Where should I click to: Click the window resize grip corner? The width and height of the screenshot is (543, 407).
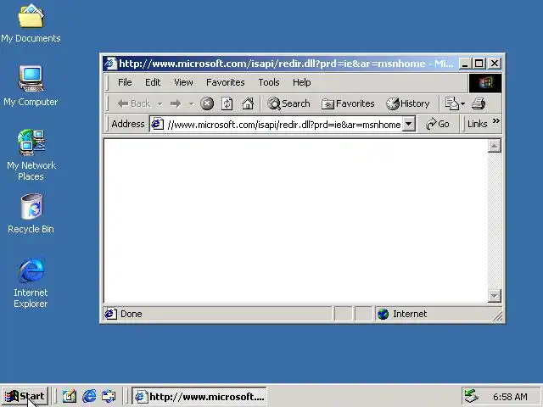[498, 316]
